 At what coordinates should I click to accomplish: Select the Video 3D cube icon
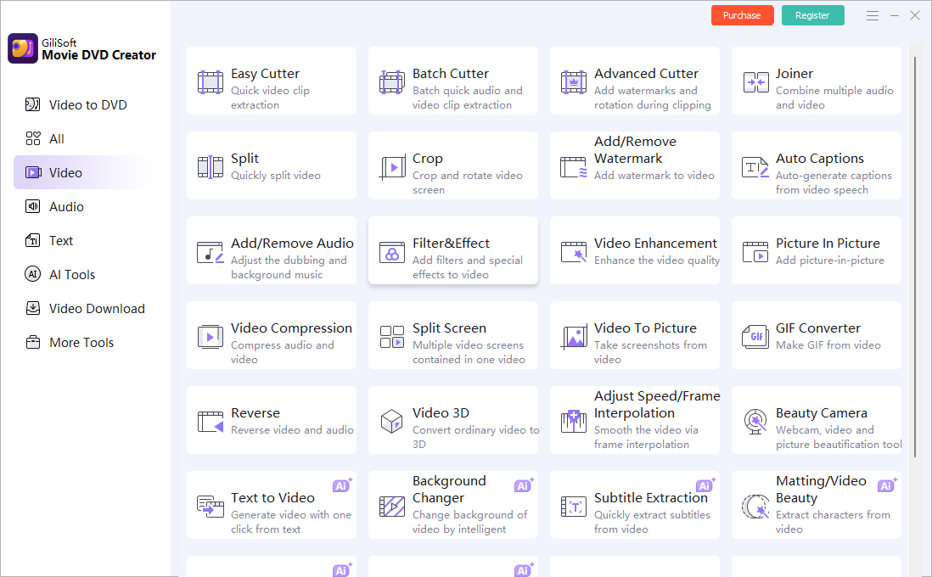(391, 422)
